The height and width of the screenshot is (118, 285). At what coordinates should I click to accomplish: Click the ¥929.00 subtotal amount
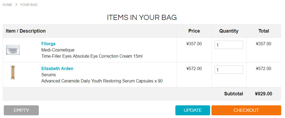(x=263, y=94)
